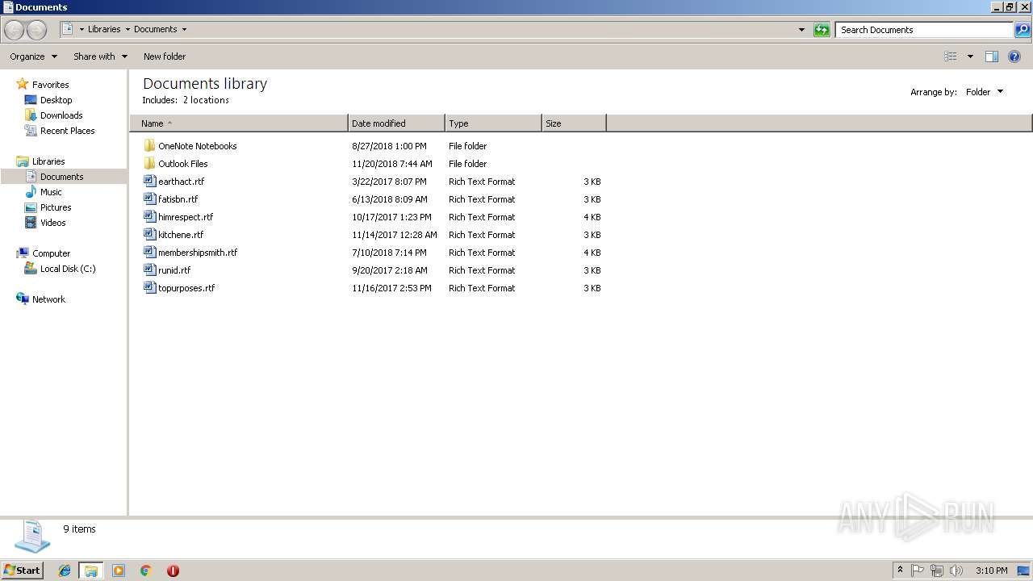This screenshot has width=1033, height=581.
Task: Go back with the Back arrow button
Action: tap(15, 30)
